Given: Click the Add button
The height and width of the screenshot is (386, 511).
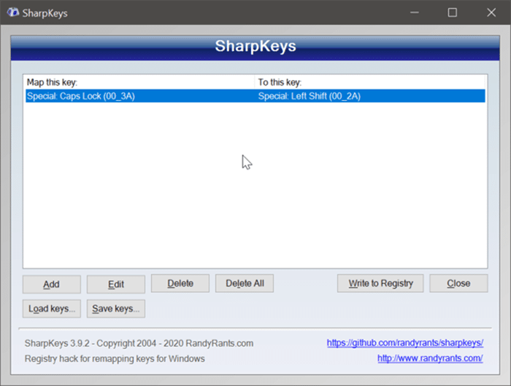Looking at the screenshot, I should (52, 284).
